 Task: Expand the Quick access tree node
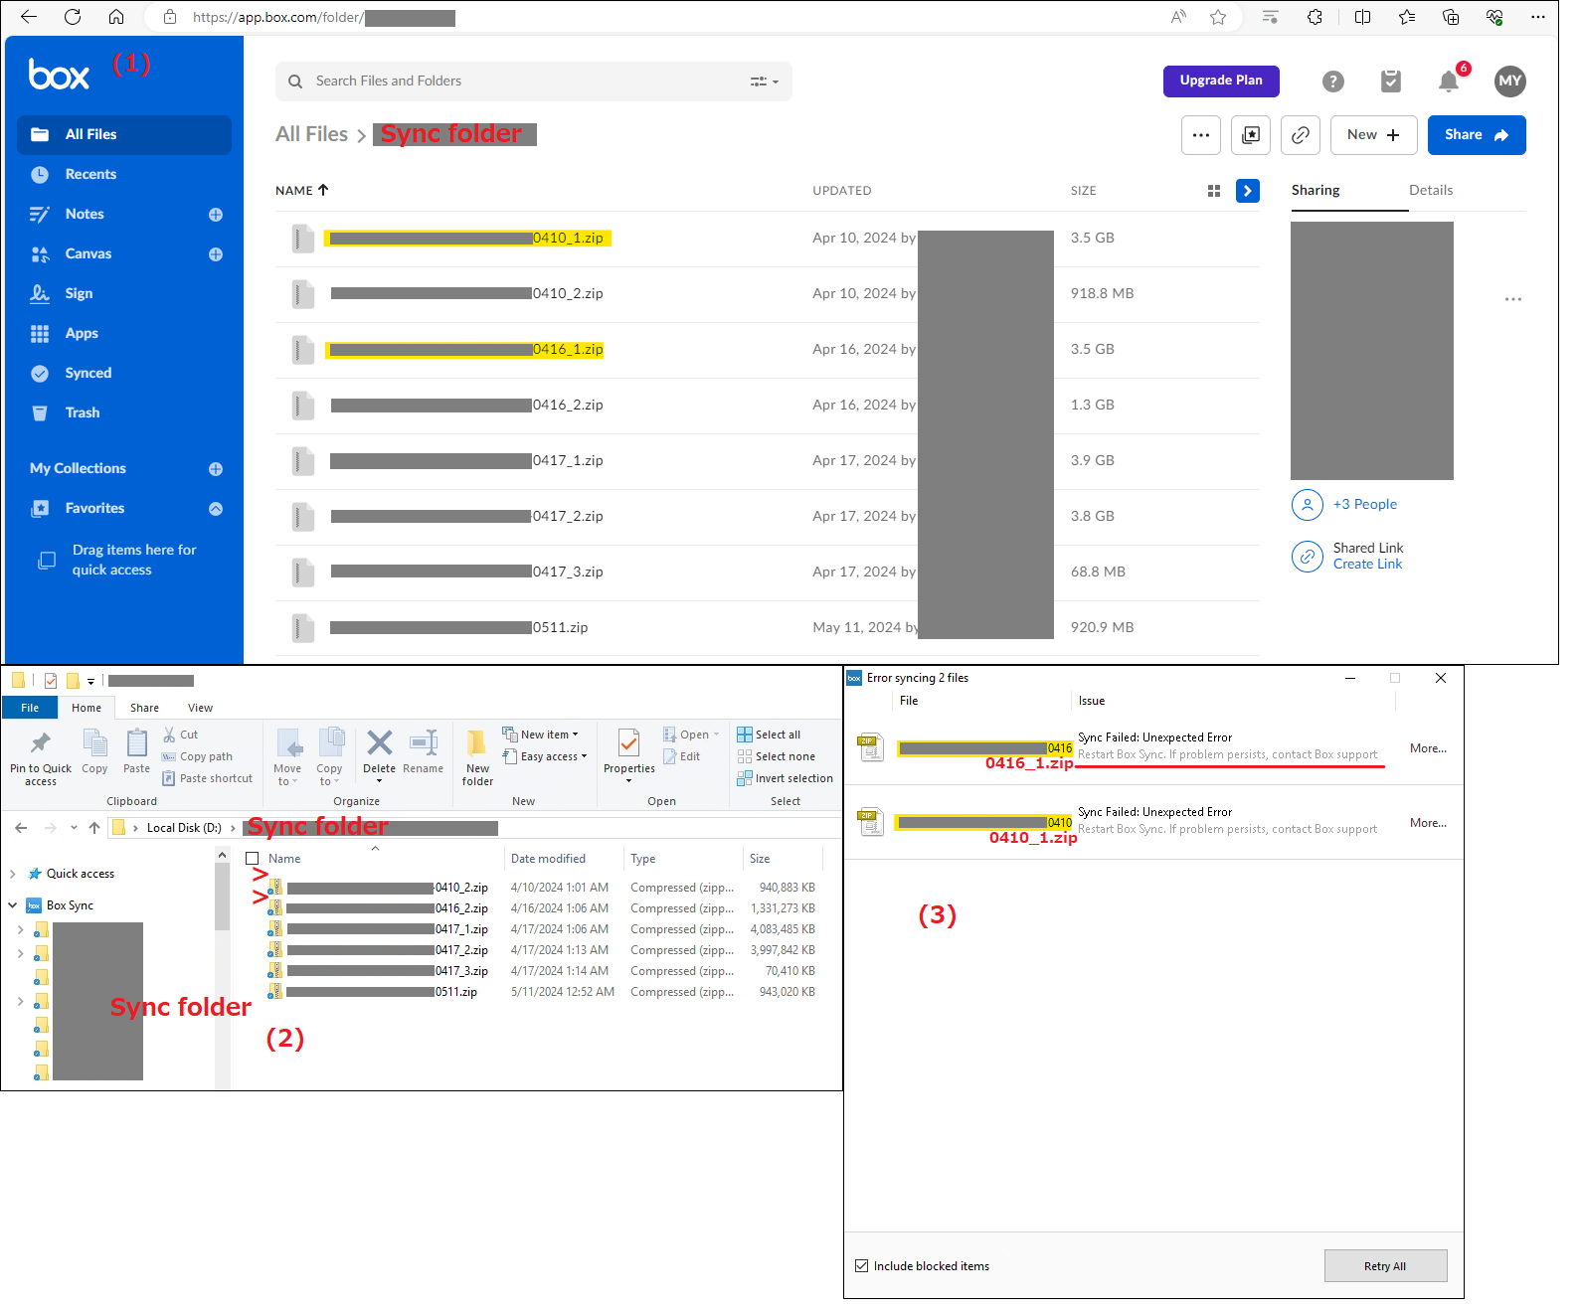tap(13, 874)
